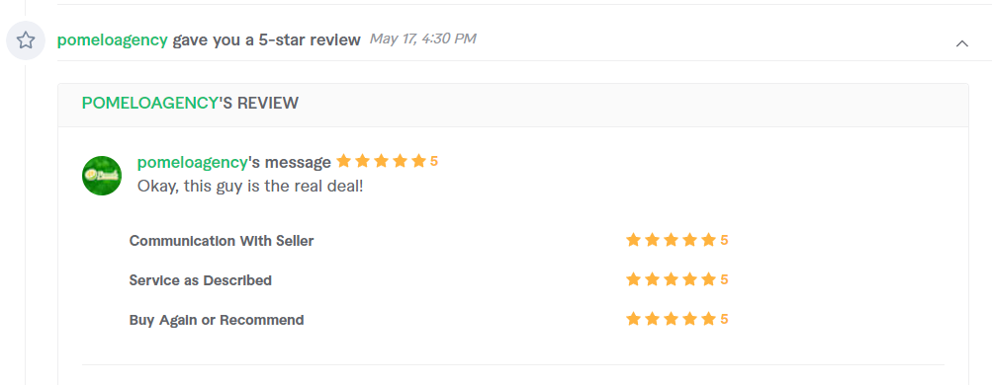Click the last star in Buy Again row
Image resolution: width=992 pixels, height=385 pixels.
tap(708, 319)
